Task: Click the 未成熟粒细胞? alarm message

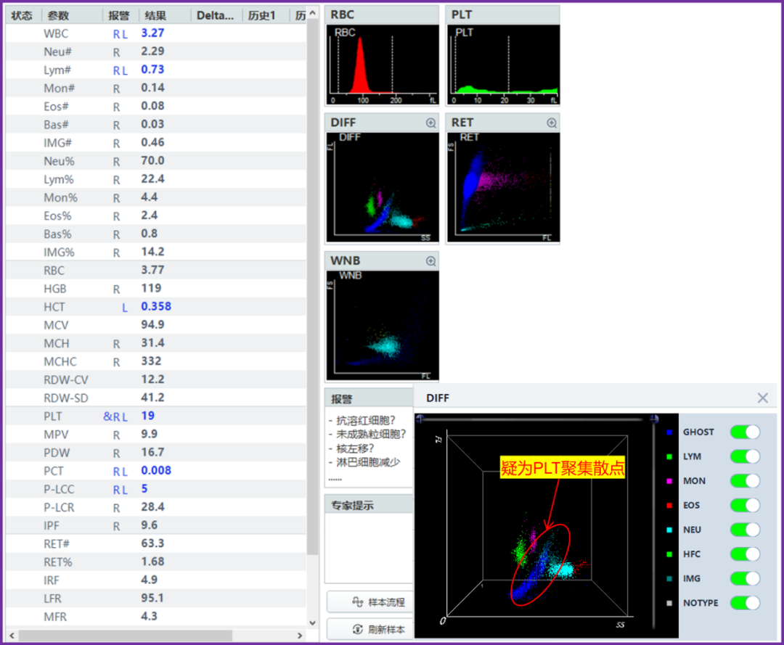Action: pos(370,434)
